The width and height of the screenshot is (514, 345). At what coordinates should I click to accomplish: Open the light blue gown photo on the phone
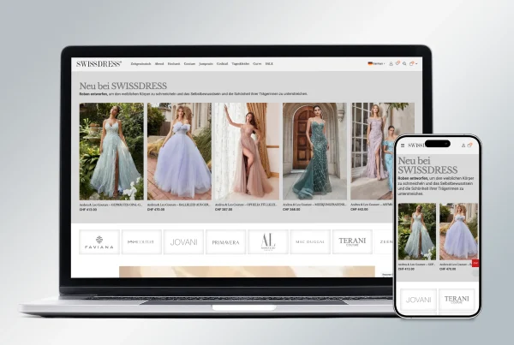417,232
